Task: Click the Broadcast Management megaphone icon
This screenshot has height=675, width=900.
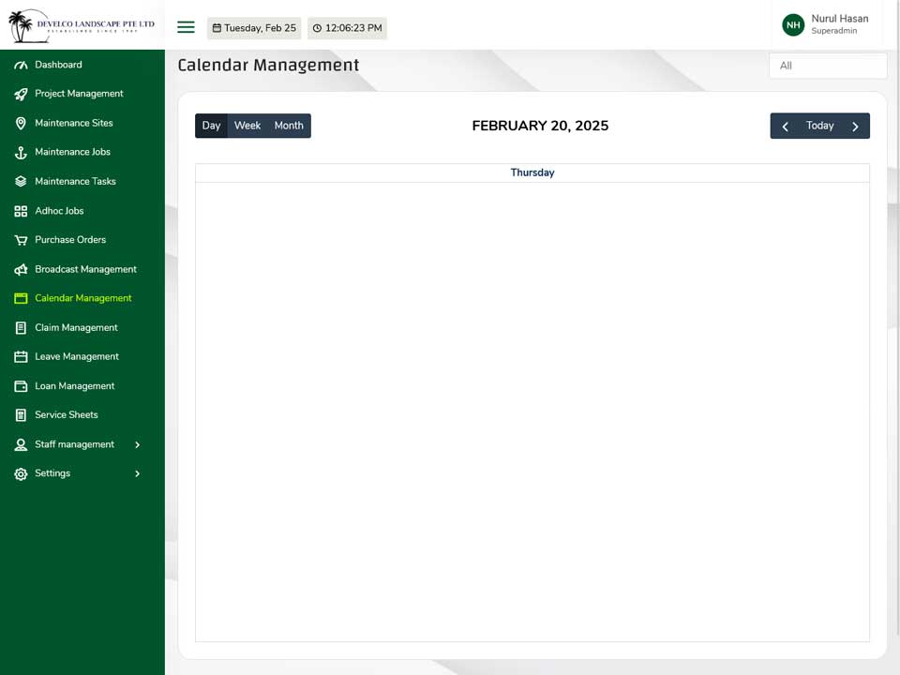Action: (x=21, y=269)
